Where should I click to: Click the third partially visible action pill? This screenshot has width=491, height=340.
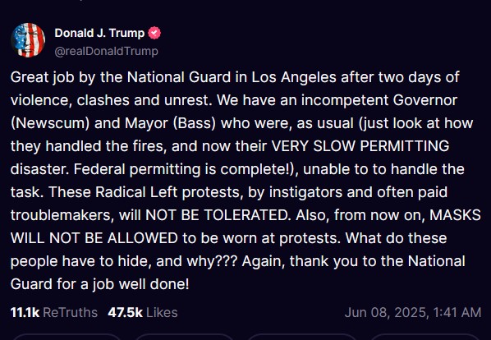(302, 337)
